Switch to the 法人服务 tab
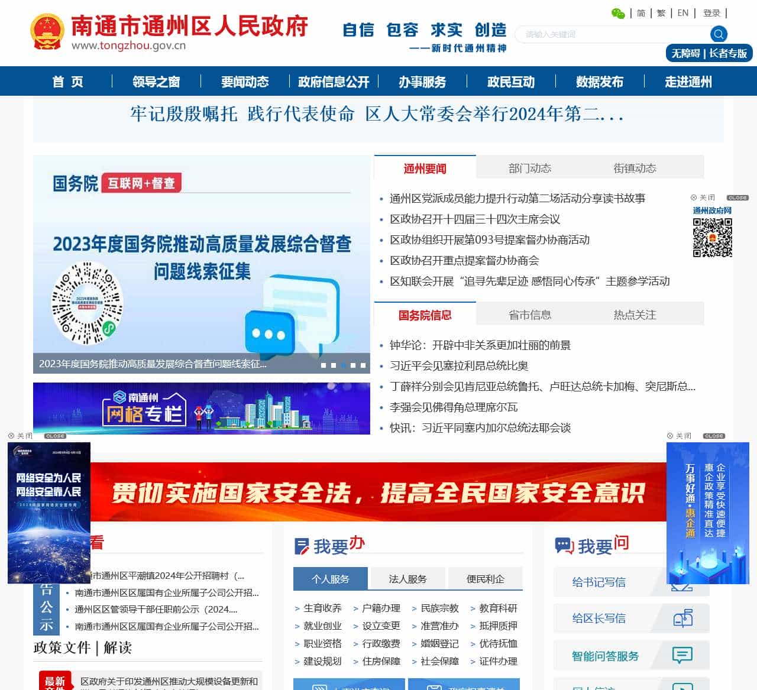This screenshot has width=757, height=690. click(407, 579)
